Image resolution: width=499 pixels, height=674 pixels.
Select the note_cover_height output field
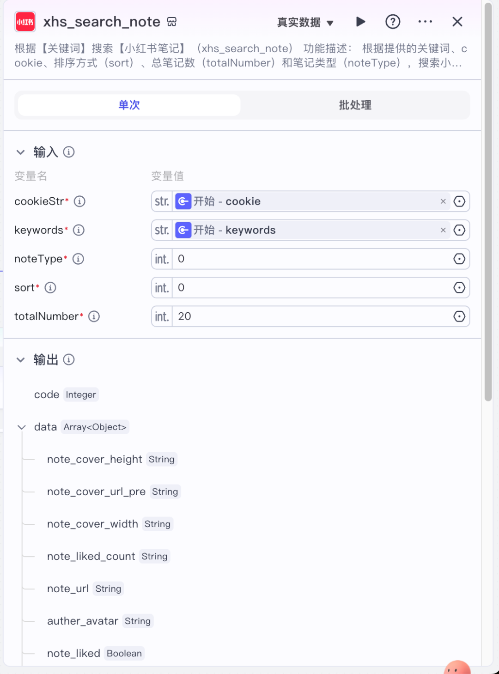pos(112,459)
